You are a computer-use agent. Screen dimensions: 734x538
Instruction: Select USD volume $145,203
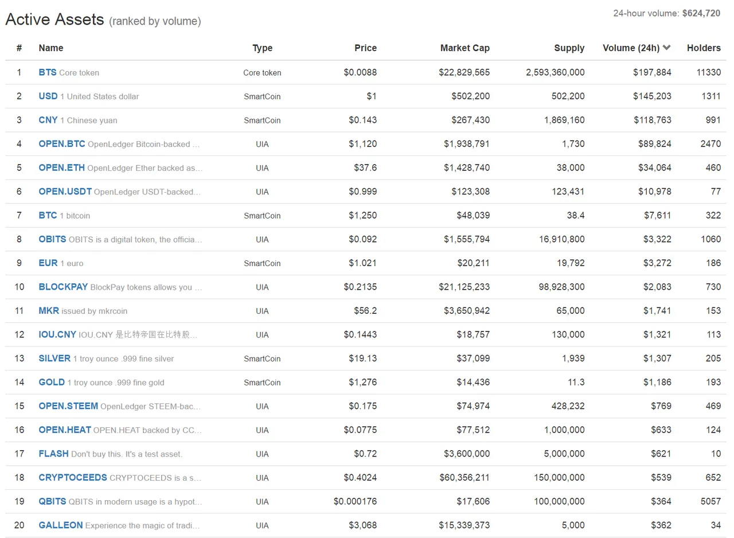(652, 96)
